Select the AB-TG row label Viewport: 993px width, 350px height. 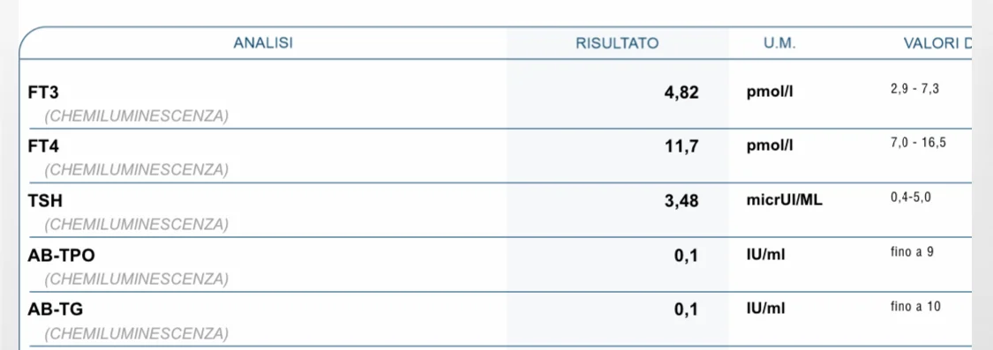click(x=55, y=309)
